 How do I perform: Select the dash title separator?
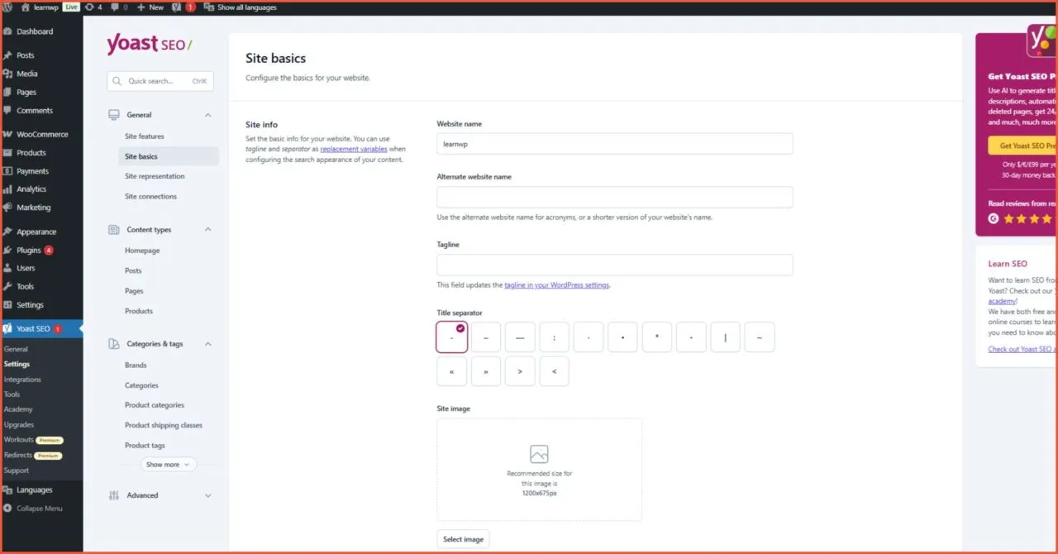coord(485,337)
